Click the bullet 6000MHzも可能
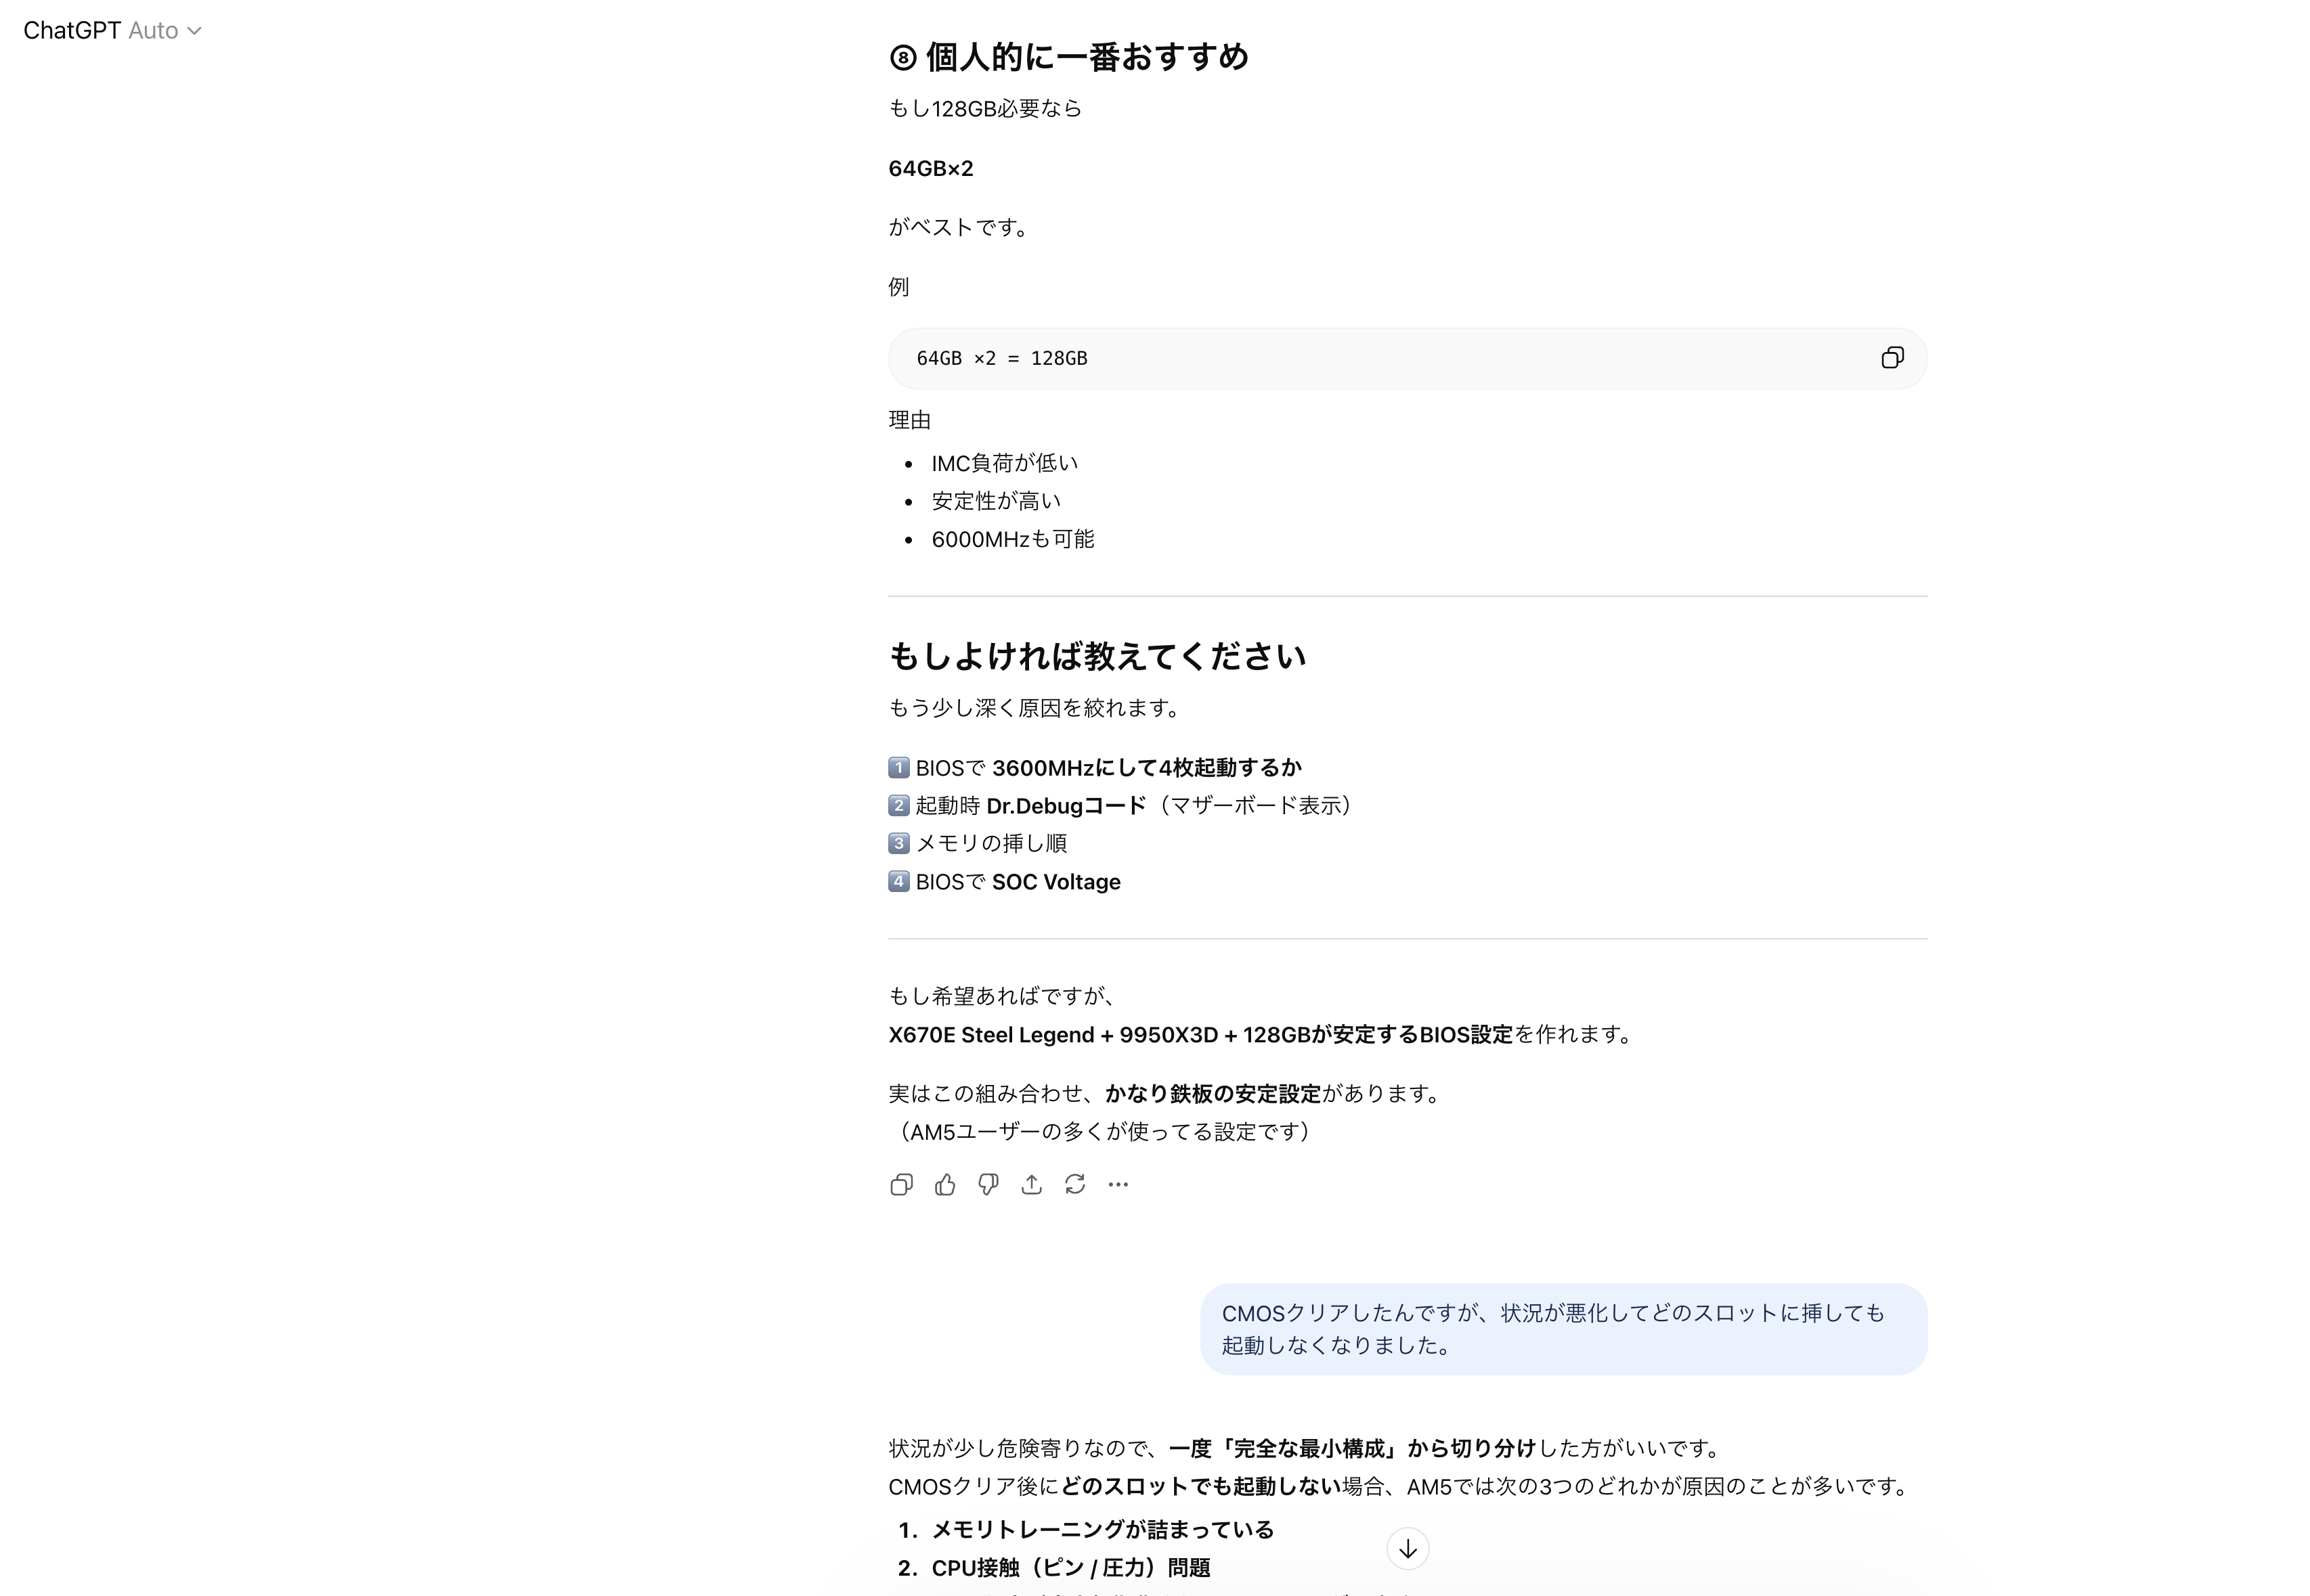This screenshot has width=2310, height=1596. 1012,539
